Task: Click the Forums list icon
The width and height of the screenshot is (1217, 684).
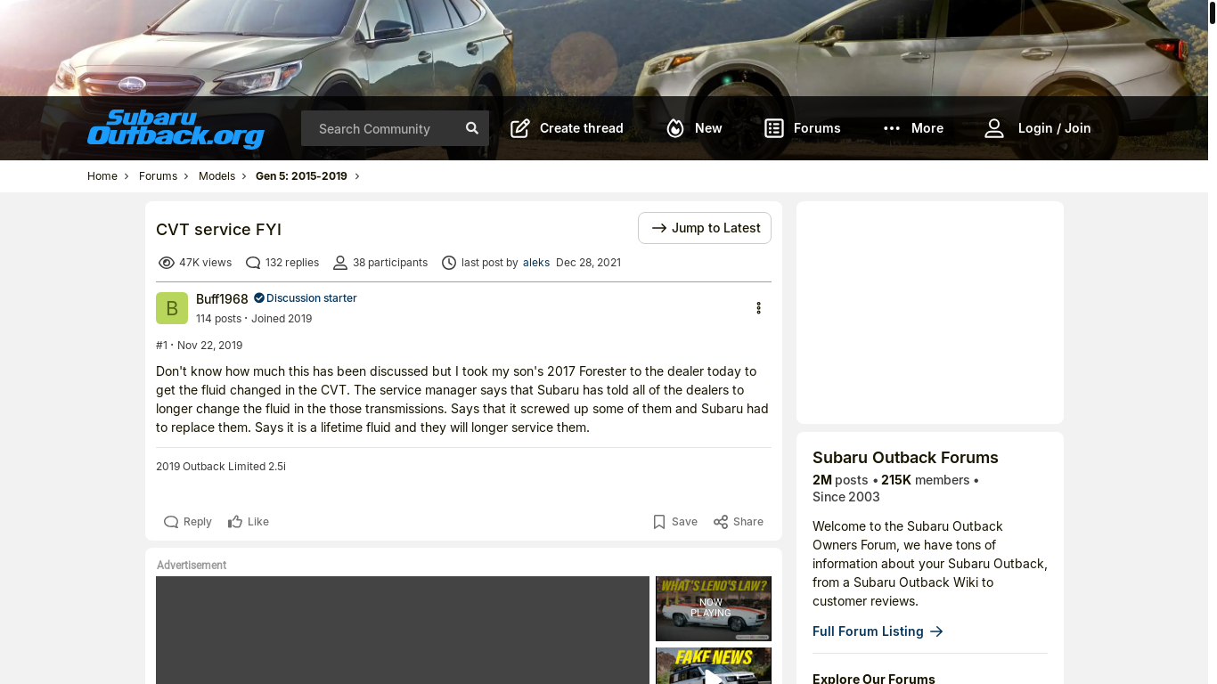Action: tap(774, 128)
